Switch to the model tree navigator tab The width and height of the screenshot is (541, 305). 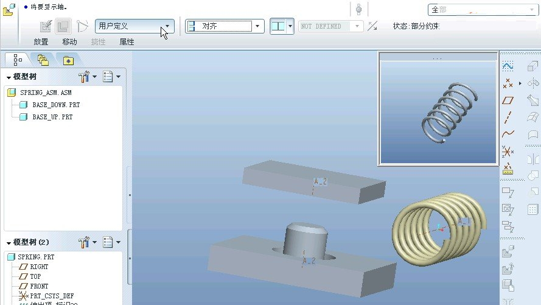pos(17,60)
